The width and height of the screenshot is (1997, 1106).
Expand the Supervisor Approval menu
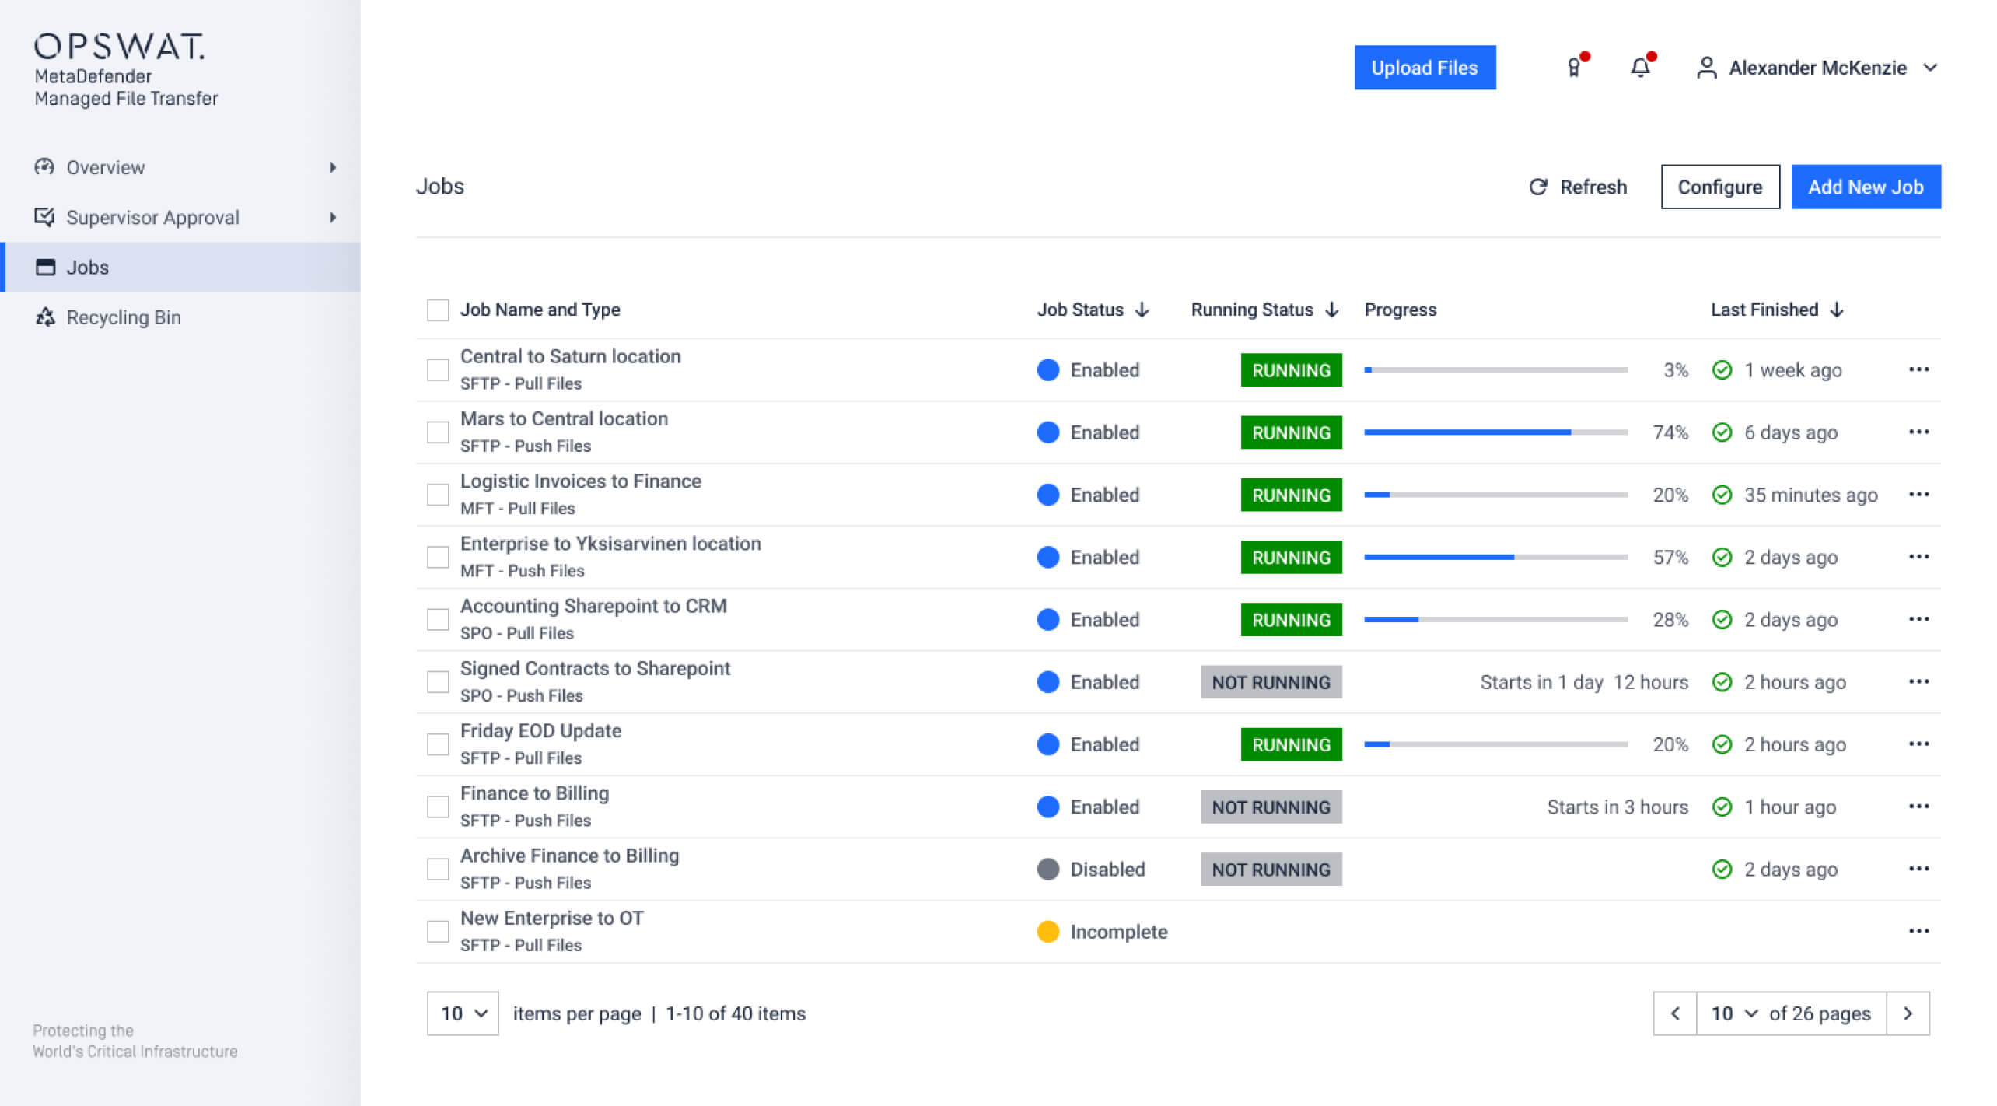coord(152,218)
